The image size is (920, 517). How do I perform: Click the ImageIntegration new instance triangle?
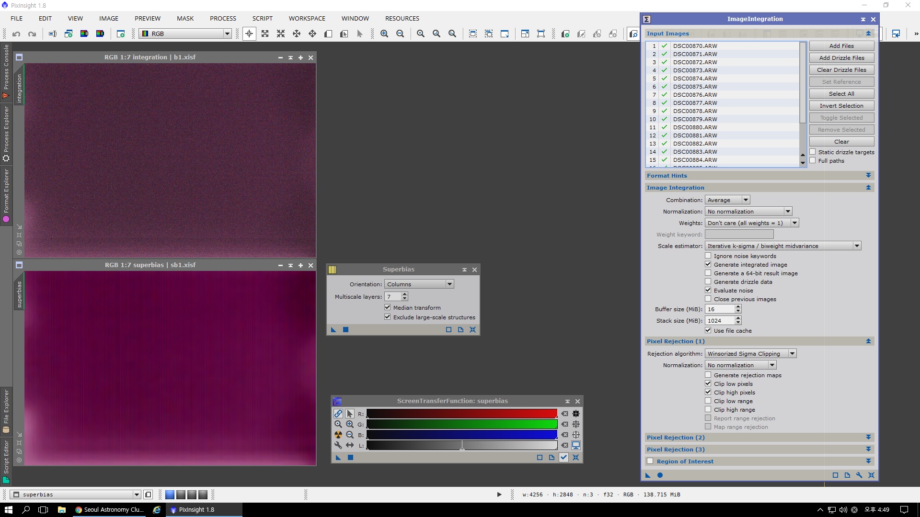[x=648, y=475]
